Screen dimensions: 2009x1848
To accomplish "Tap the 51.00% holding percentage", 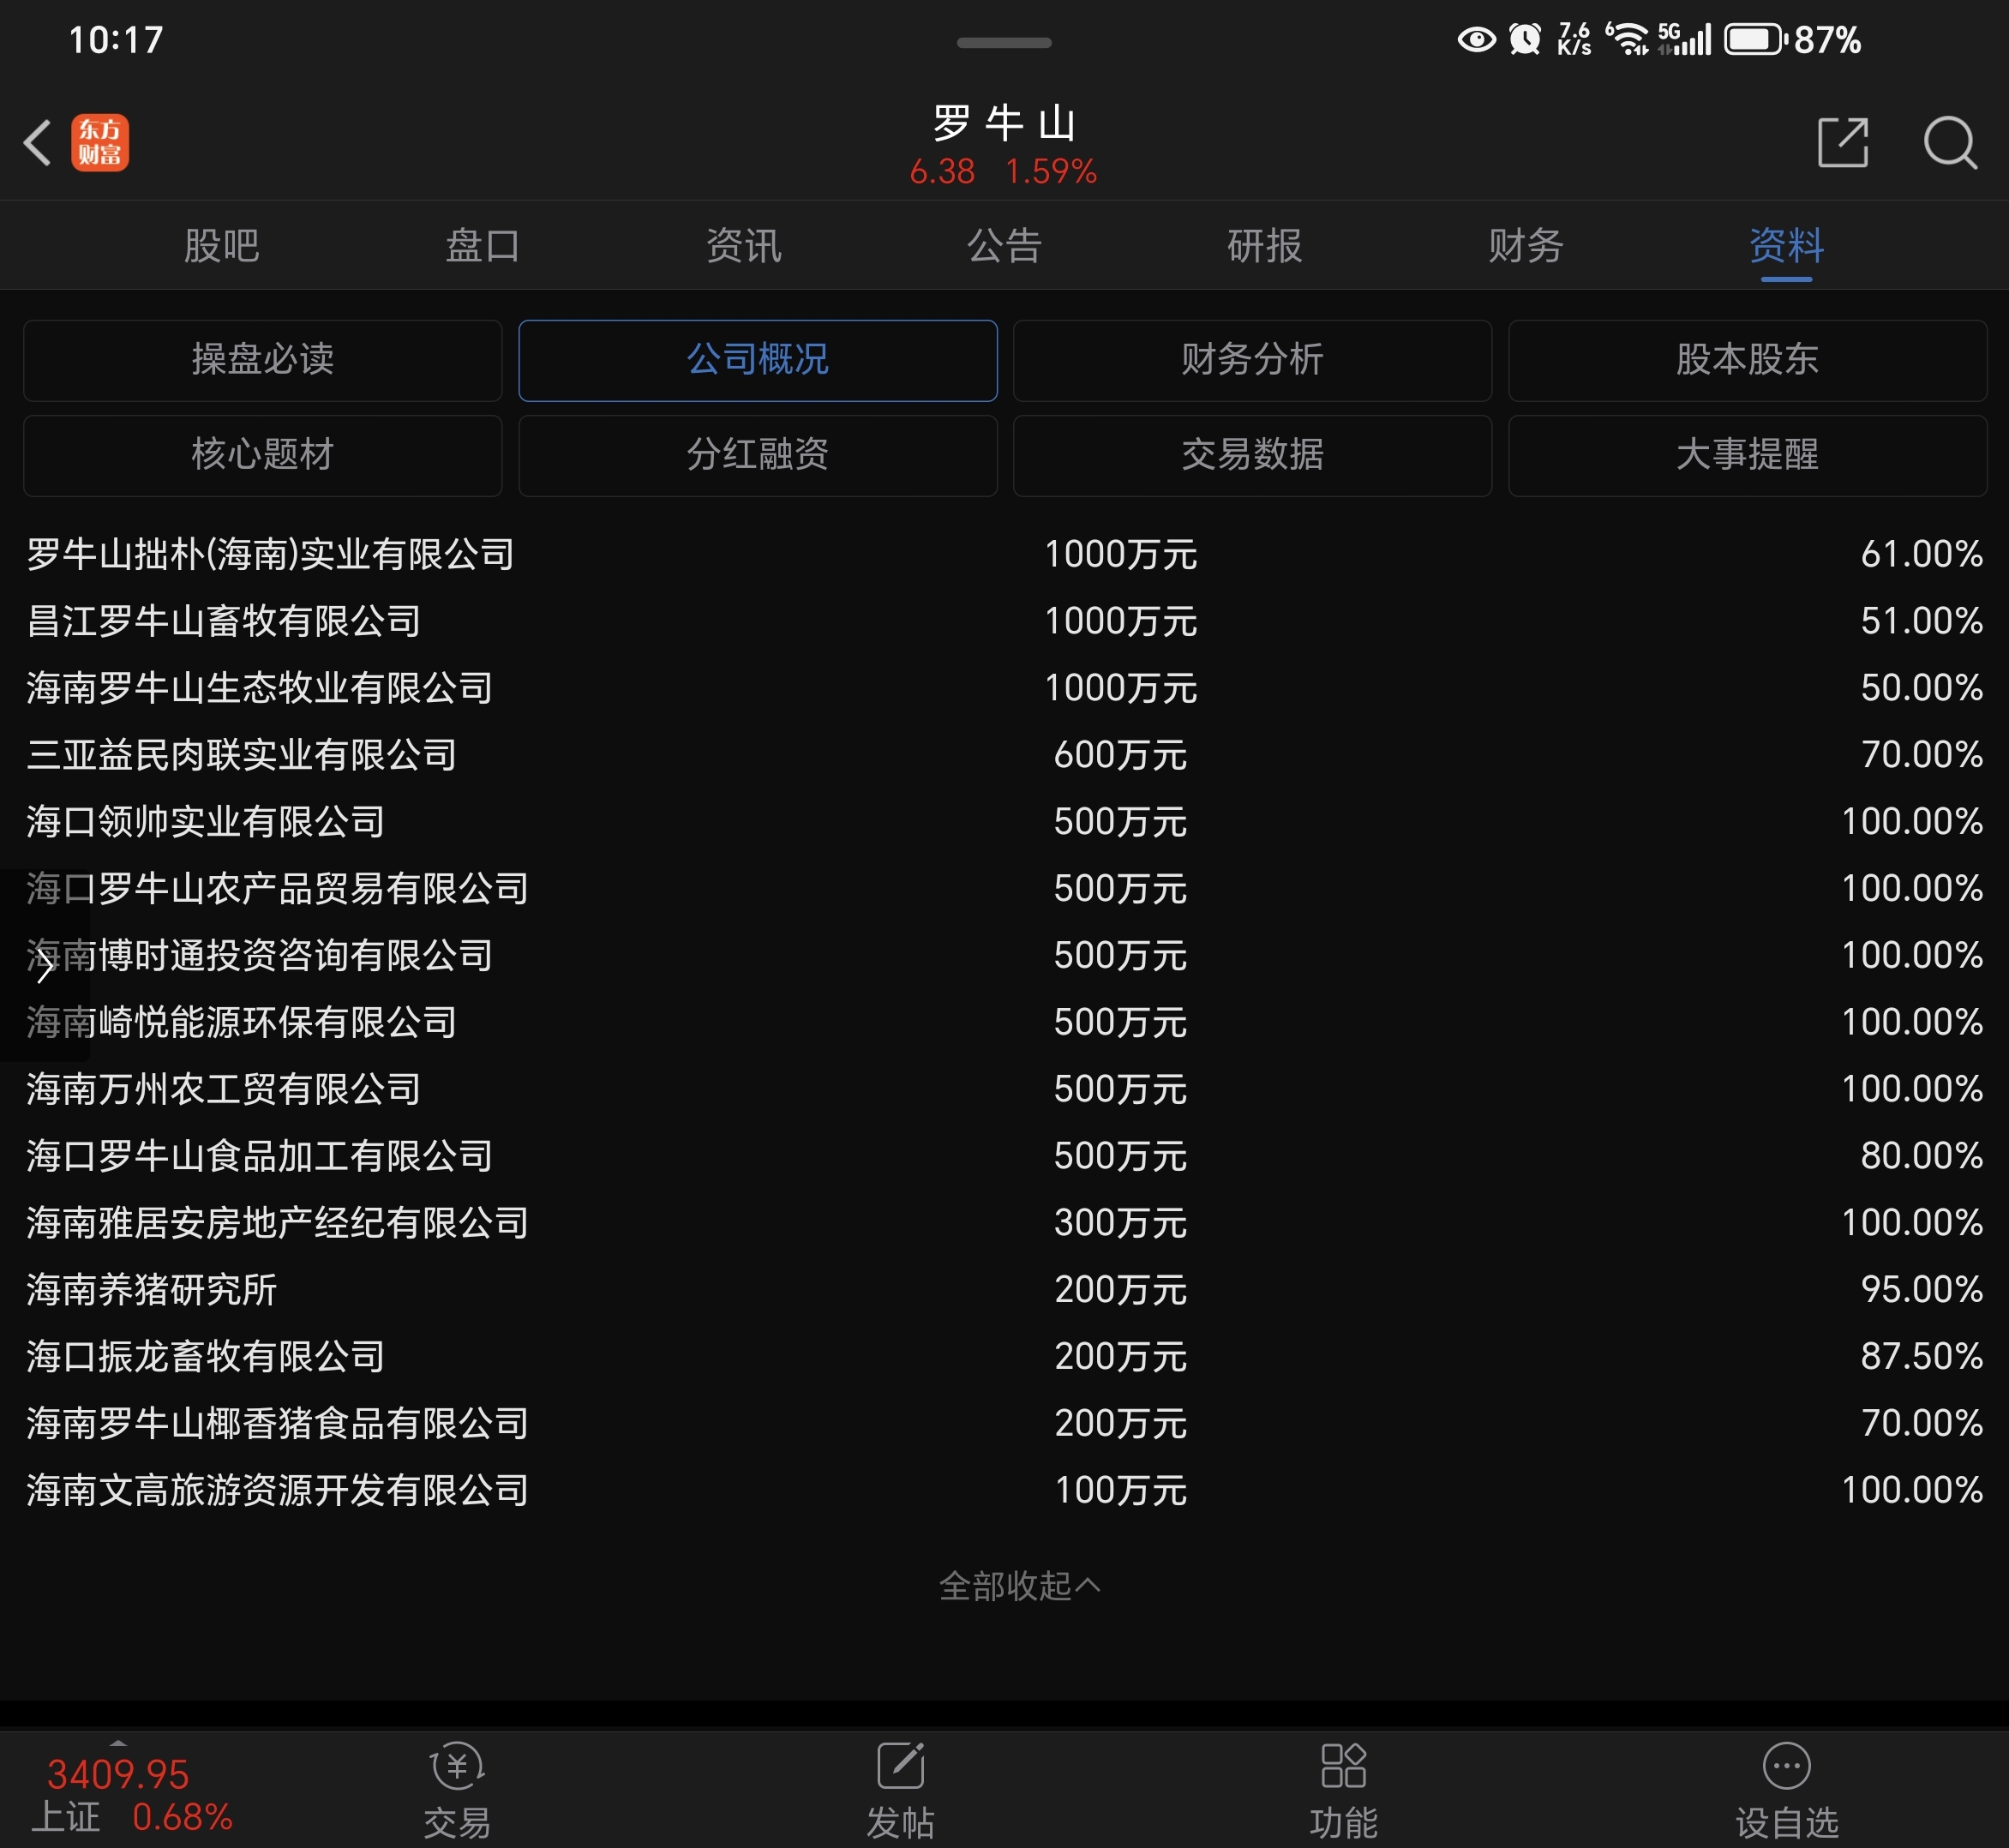I will pyautogui.click(x=1921, y=621).
